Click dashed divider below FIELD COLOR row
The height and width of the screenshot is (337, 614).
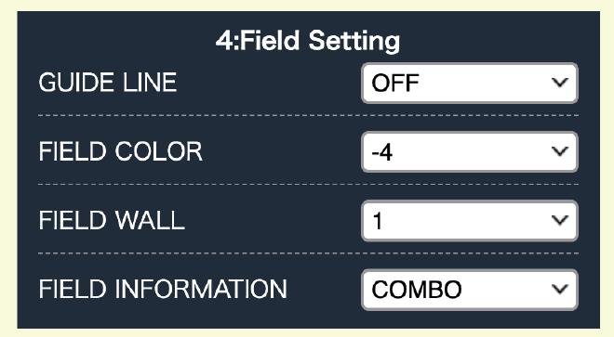(x=308, y=185)
